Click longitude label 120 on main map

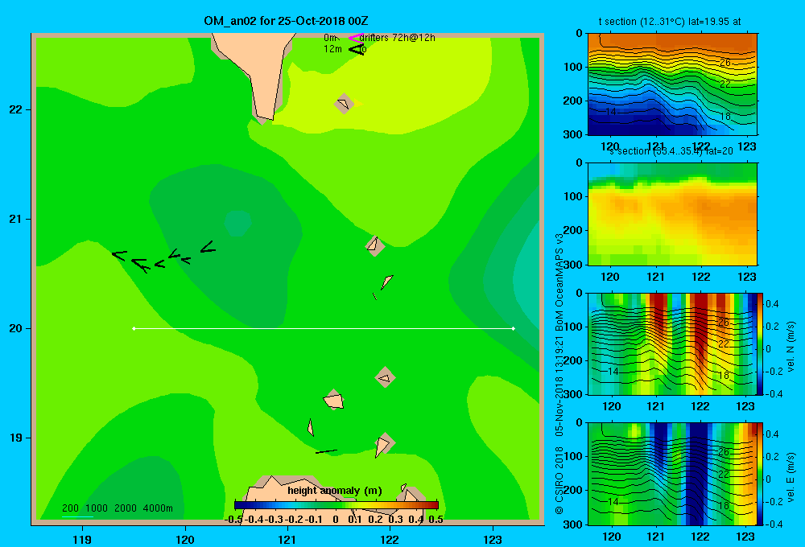[x=185, y=539]
